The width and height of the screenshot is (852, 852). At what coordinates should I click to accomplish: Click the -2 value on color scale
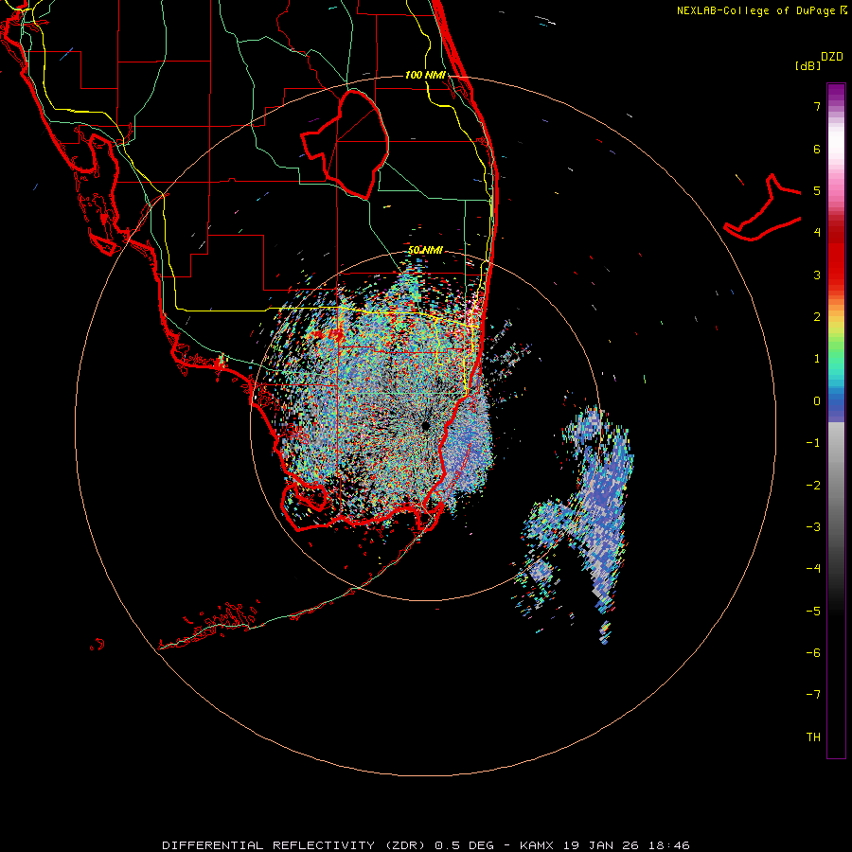(813, 486)
